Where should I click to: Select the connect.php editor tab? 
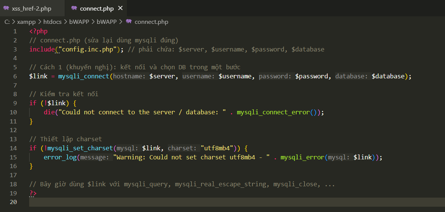coord(97,8)
